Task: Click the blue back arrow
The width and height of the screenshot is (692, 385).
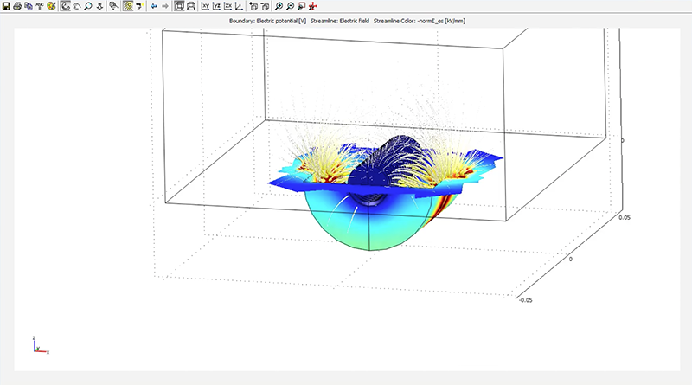Action: pyautogui.click(x=153, y=6)
